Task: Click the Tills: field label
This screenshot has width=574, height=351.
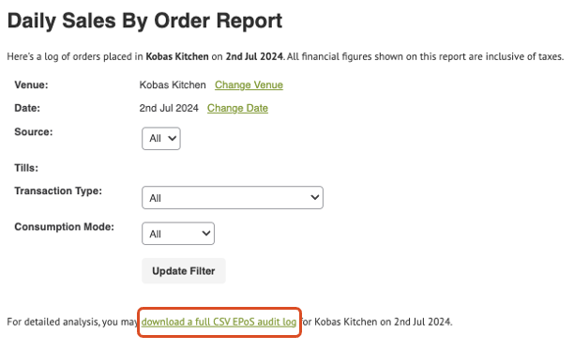Action: point(26,168)
